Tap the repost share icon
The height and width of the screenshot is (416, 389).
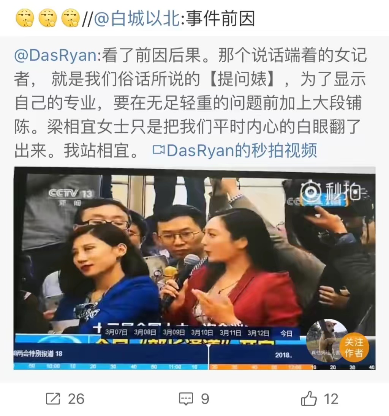pyautogui.click(x=53, y=399)
